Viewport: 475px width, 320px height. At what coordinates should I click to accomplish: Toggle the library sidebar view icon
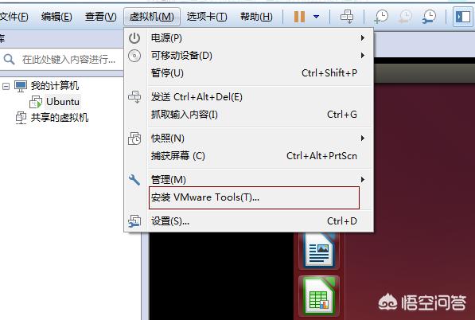tap(462, 17)
